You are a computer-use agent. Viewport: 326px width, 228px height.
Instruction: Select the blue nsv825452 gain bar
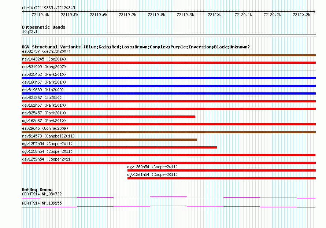pos(168,78)
